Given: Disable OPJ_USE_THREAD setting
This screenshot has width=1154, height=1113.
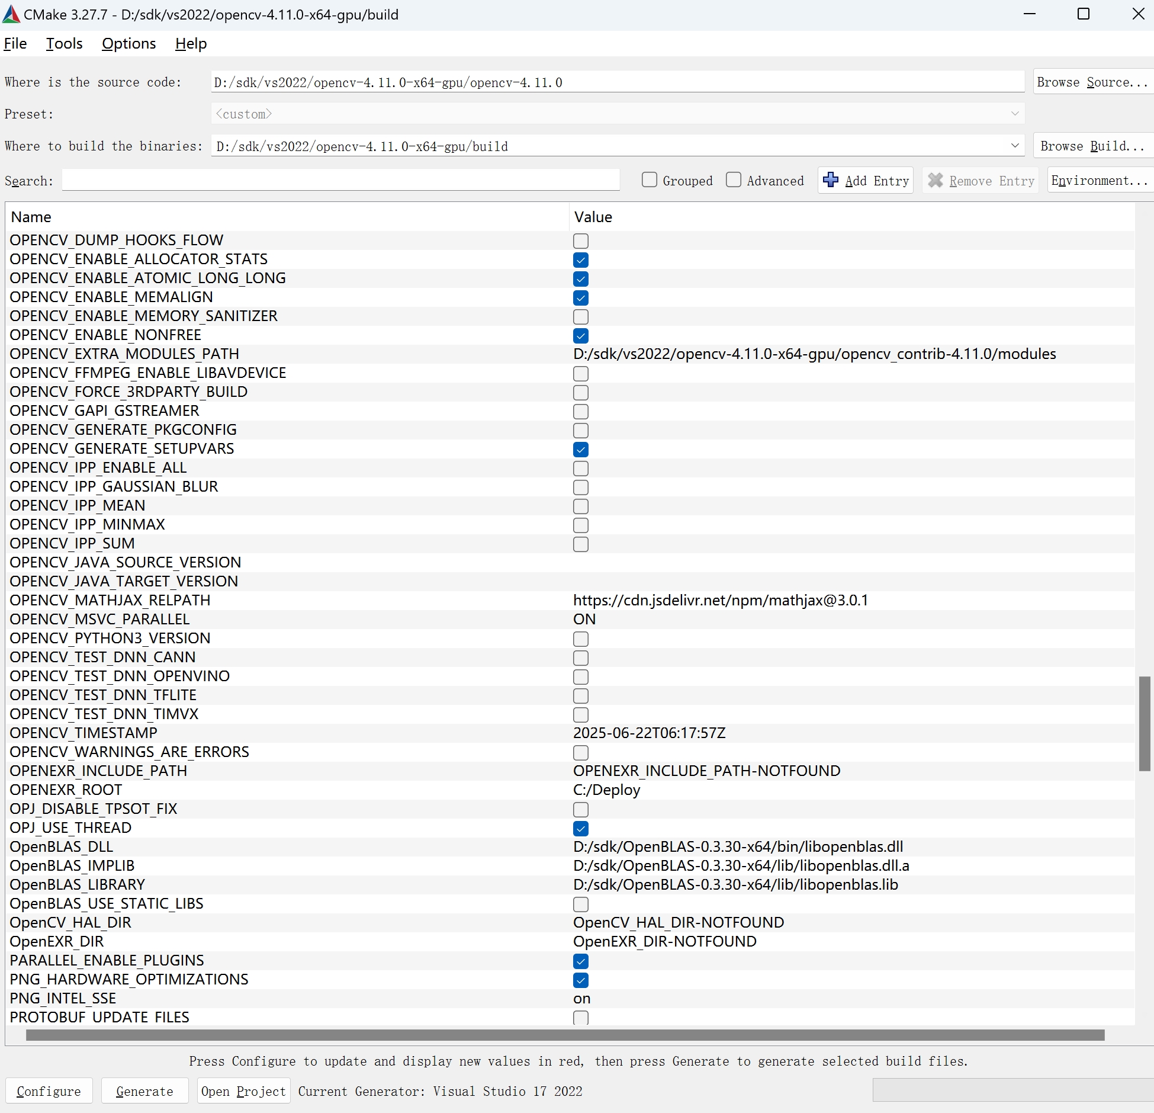Looking at the screenshot, I should click(x=580, y=828).
